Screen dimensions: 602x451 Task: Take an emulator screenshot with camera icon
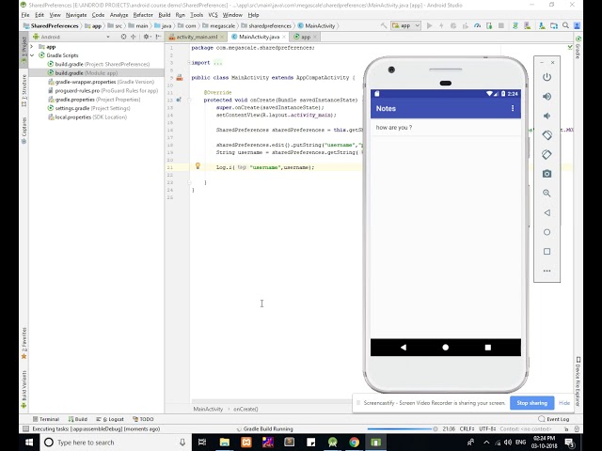coord(547,174)
